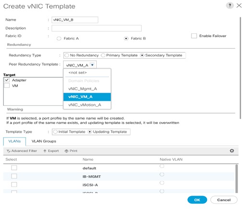Sort by the Select column header
245x209 pixels.
11,159
